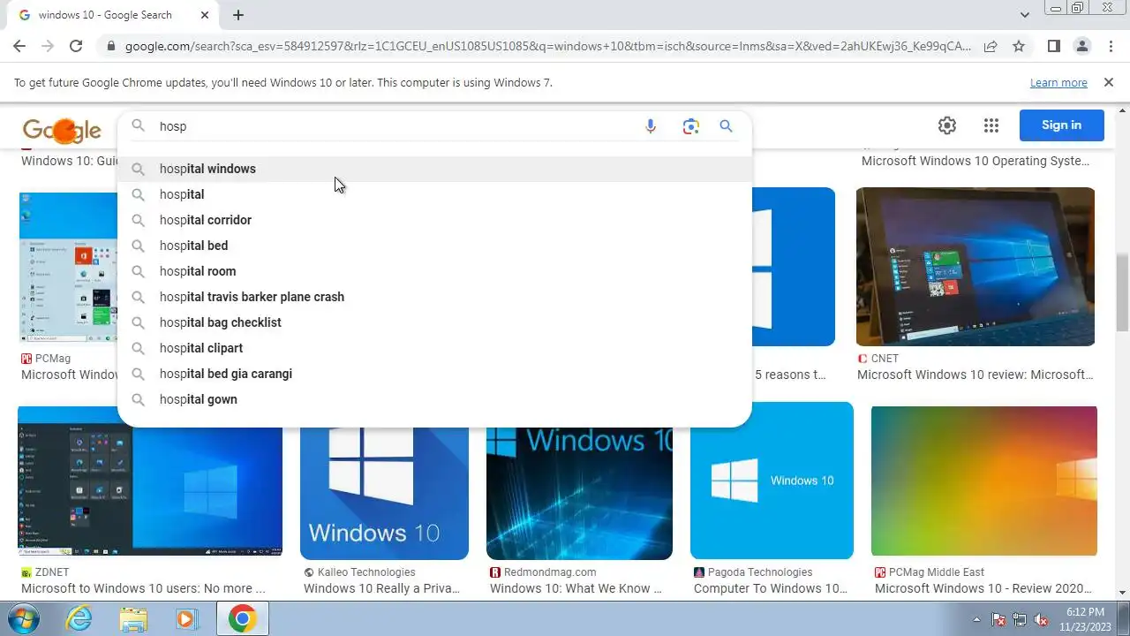Click the Sign in button
The height and width of the screenshot is (636, 1130).
click(x=1061, y=125)
